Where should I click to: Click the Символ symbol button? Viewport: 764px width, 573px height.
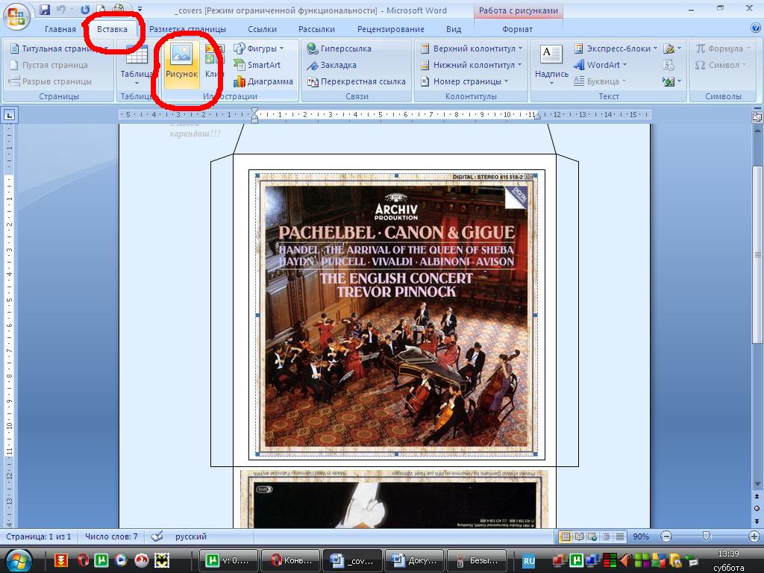[720, 65]
